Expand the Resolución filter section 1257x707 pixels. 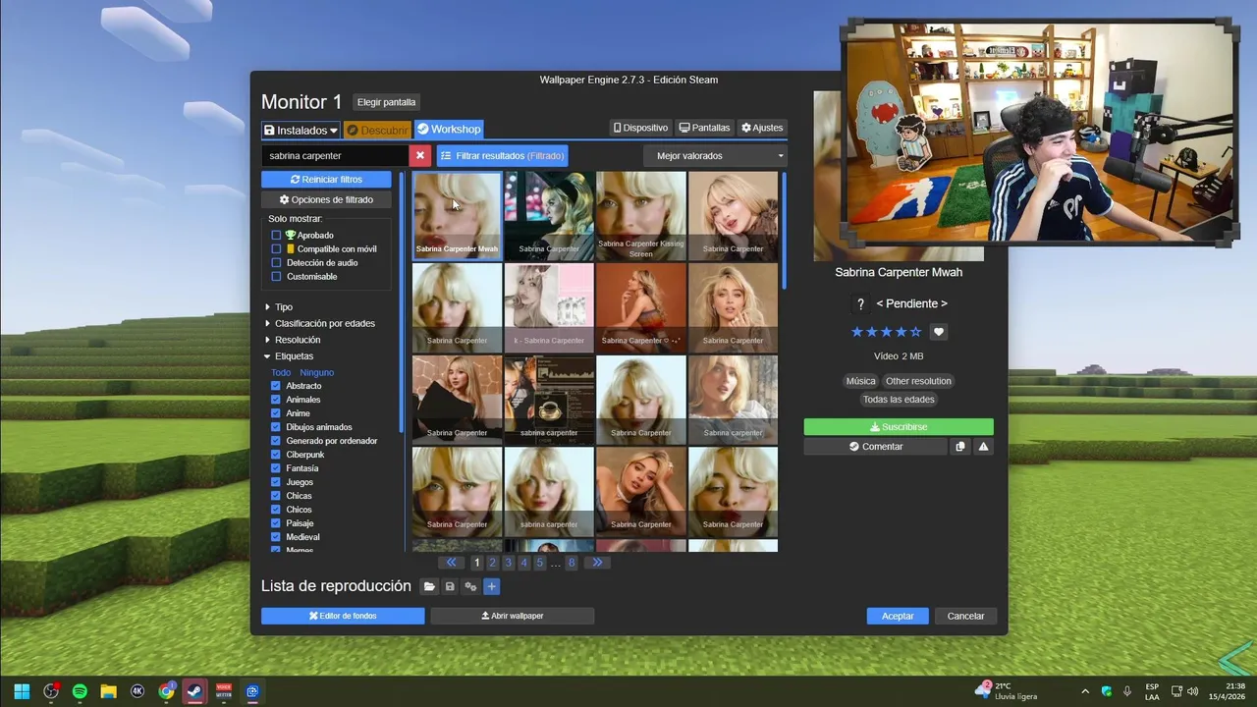coord(292,340)
